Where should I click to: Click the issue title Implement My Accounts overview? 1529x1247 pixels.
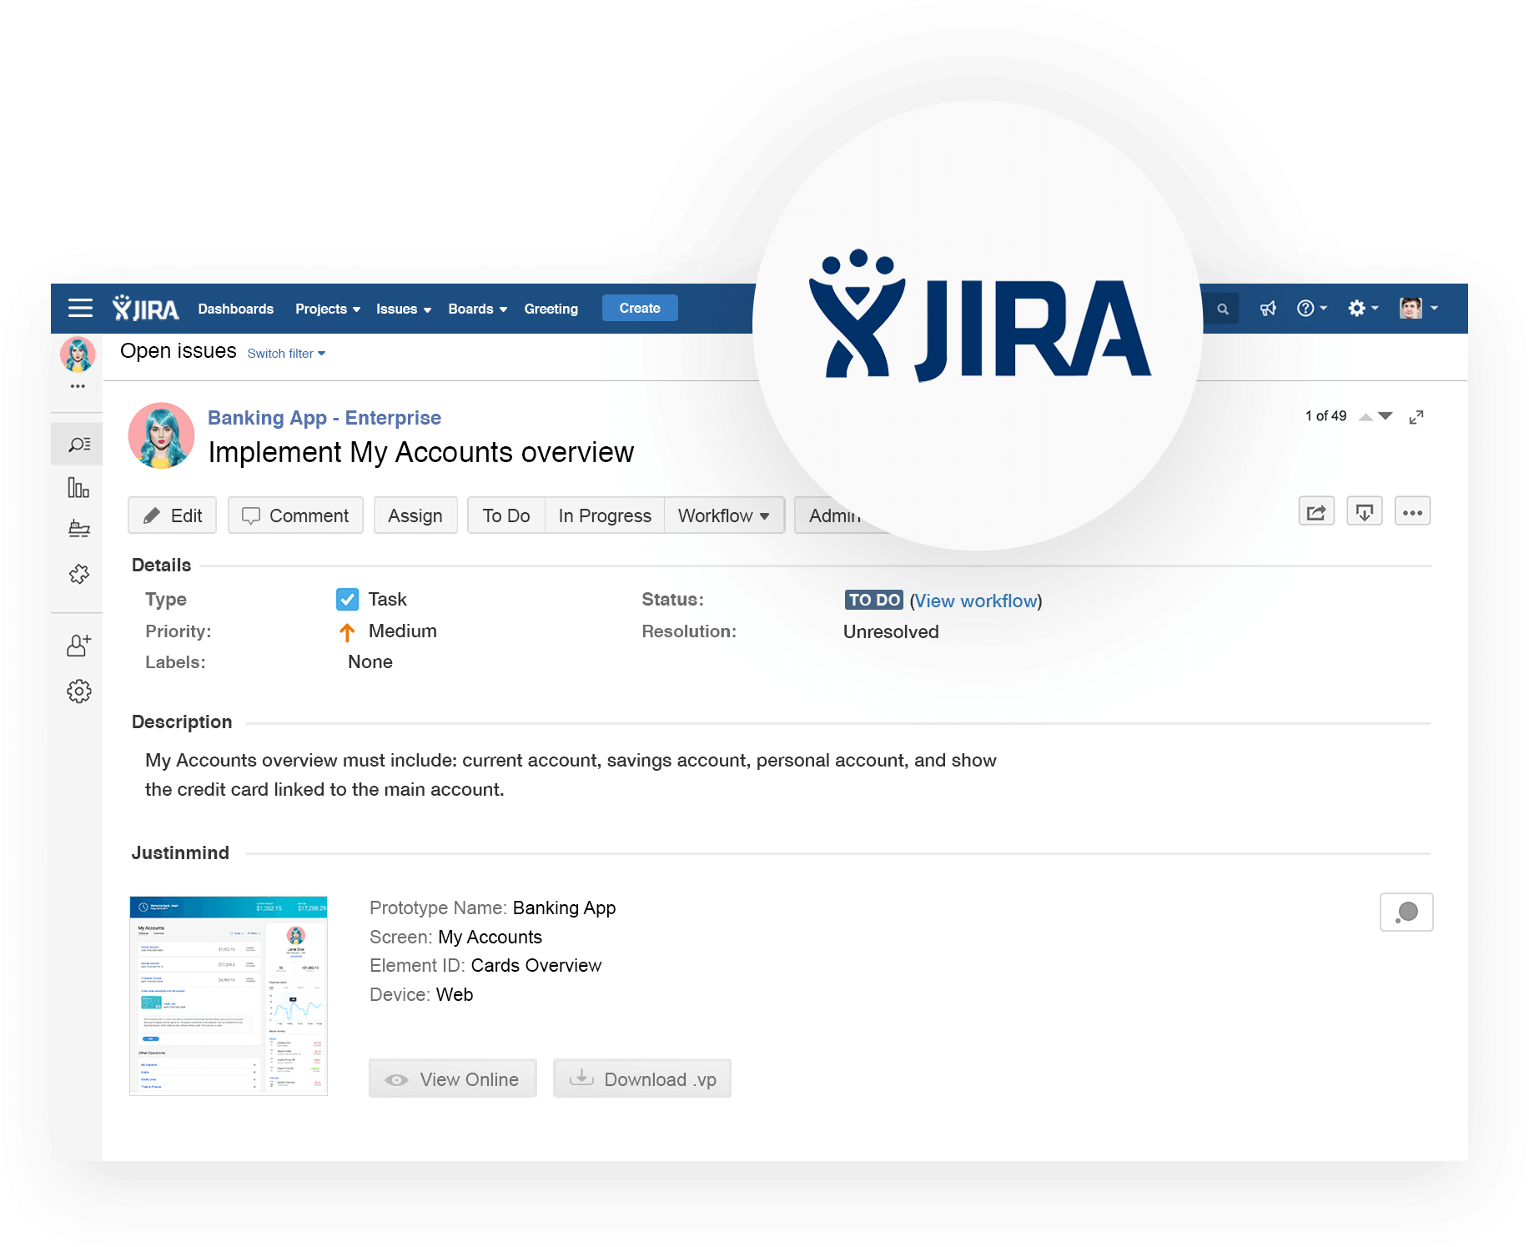coord(421,452)
